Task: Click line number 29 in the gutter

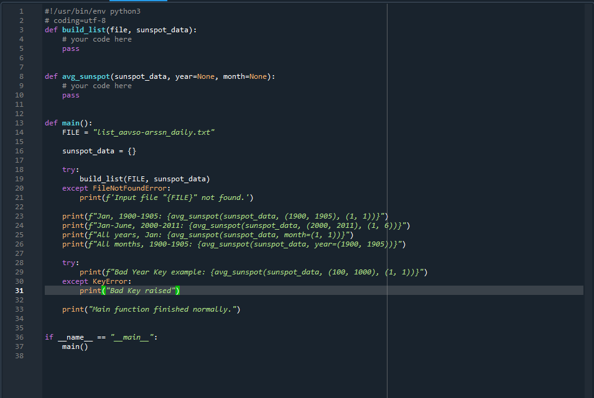Action: point(19,272)
